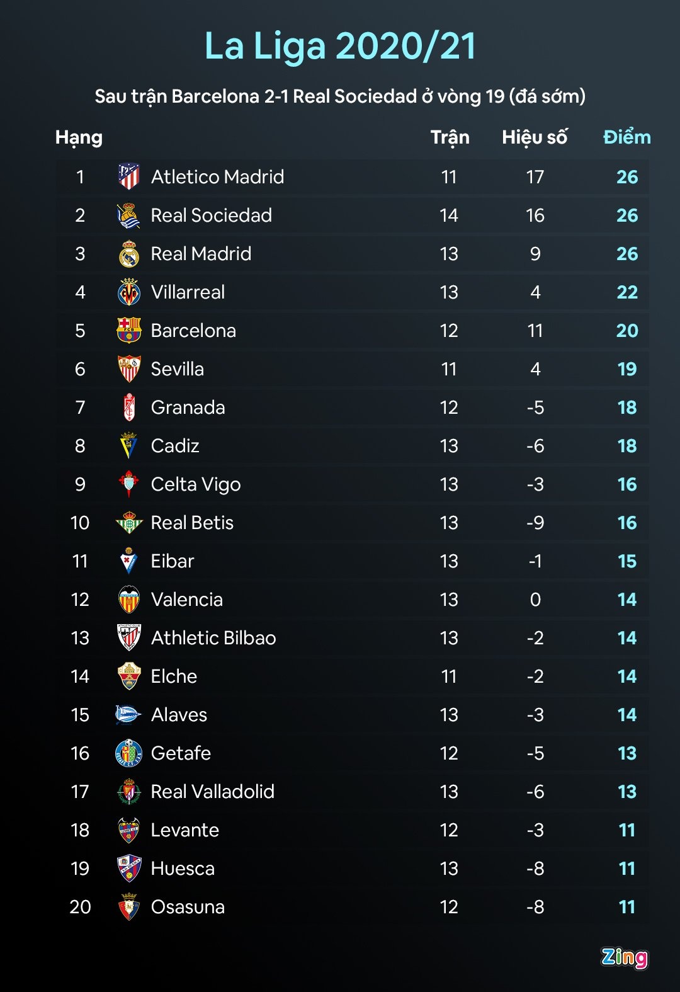Viewport: 680px width, 992px height.
Task: Click the Hiệu số column header
Action: (535, 137)
